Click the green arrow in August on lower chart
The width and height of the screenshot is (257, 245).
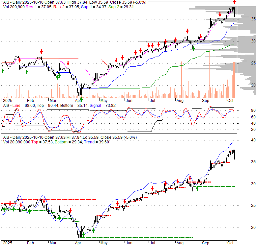tap(197, 189)
